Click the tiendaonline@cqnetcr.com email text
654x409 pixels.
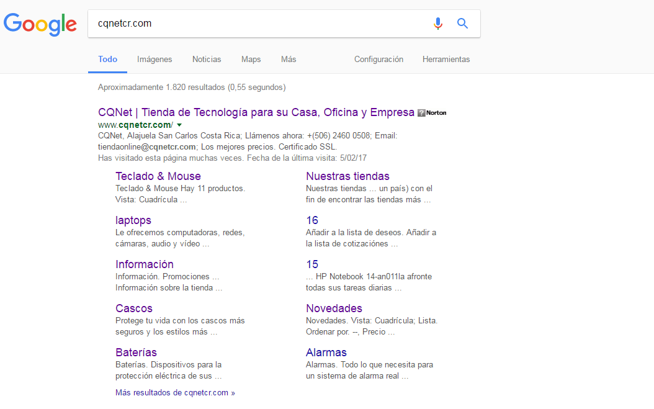[147, 147]
